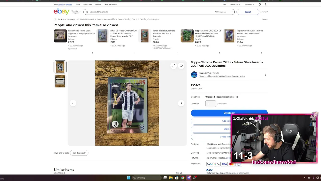
Task: Open more options for the £3.28 card
Action: [x=219, y=53]
